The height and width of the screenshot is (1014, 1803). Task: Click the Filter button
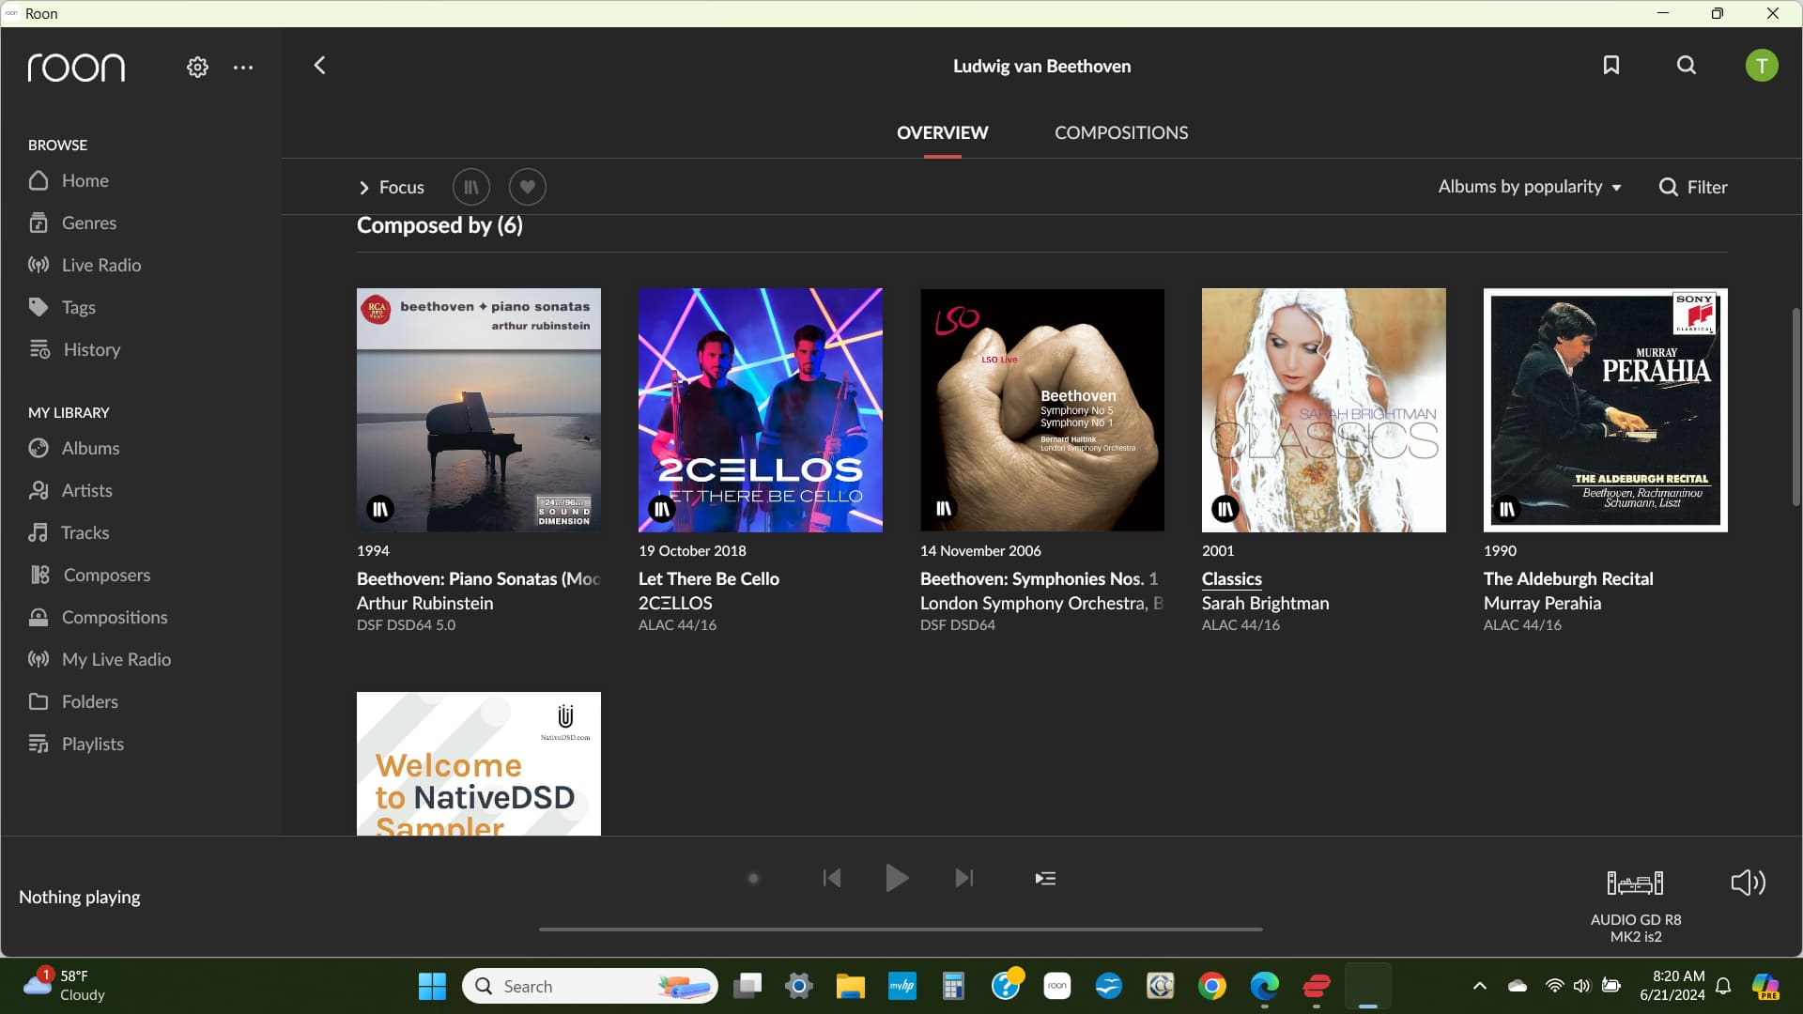tap(1693, 187)
